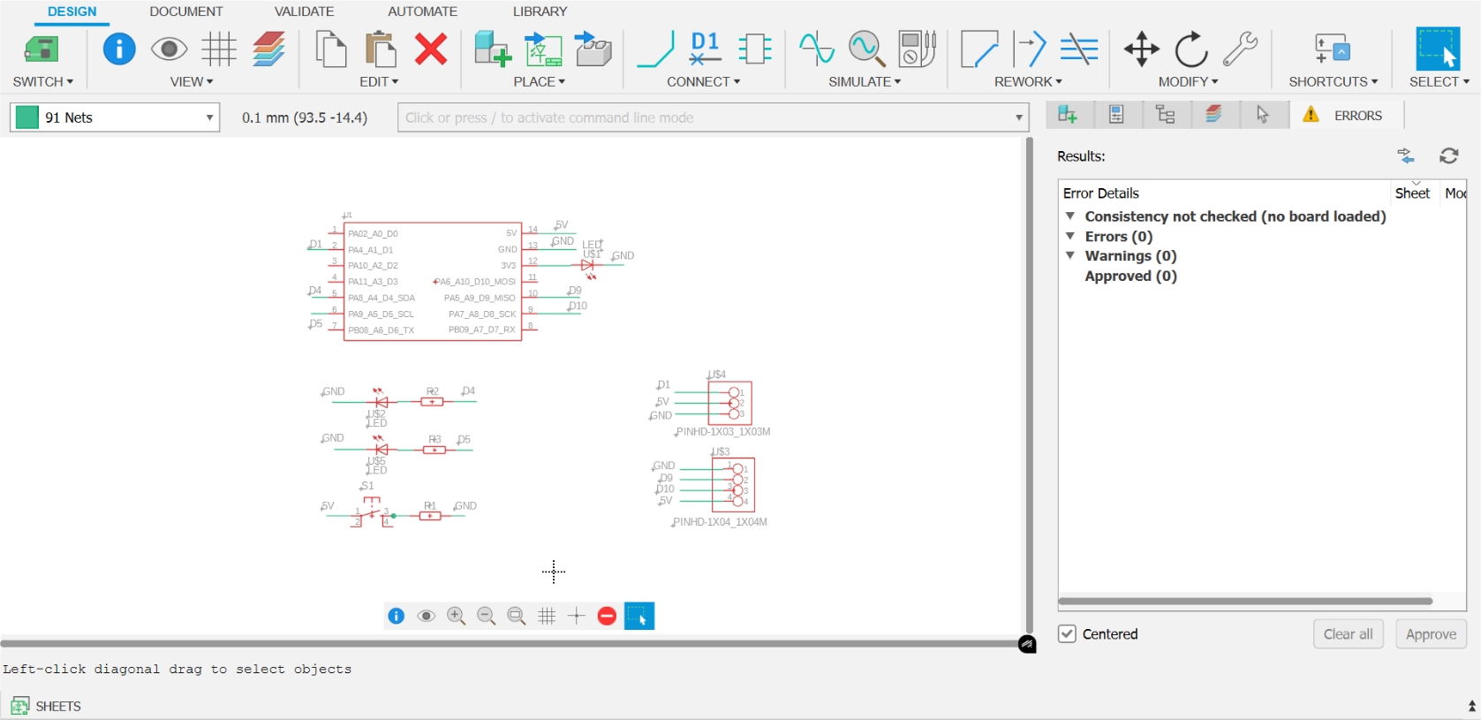Click the Copy icon in Edit group
Viewport: 1481px width, 720px height.
click(331, 49)
